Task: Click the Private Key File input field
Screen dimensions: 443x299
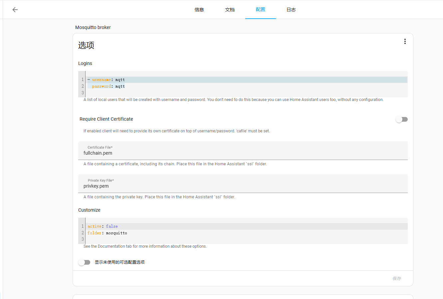Action: pos(243,184)
